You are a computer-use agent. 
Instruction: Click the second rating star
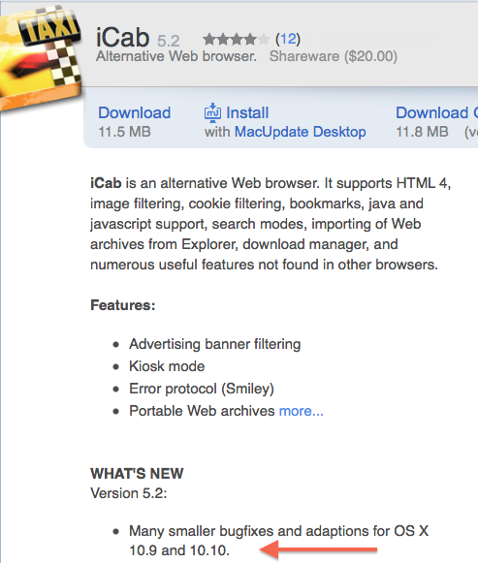coord(223,39)
